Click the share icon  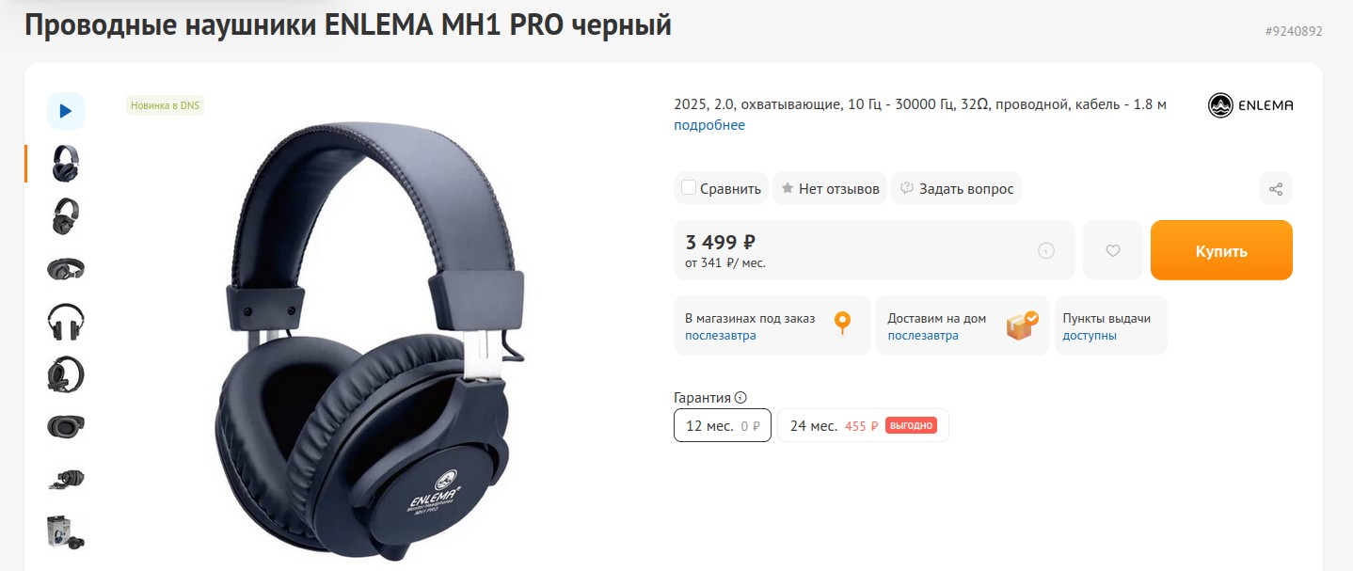click(1276, 189)
